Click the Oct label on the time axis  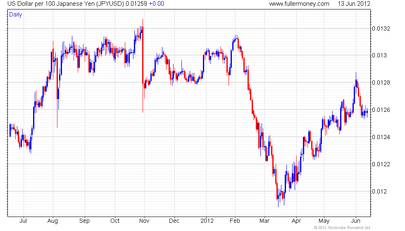point(115,221)
